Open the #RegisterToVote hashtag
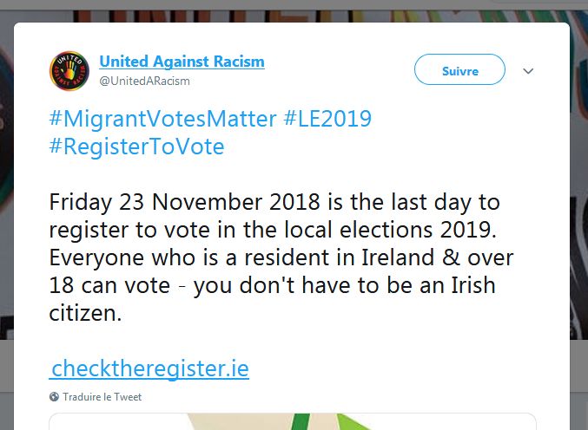588x430 pixels. coord(137,147)
